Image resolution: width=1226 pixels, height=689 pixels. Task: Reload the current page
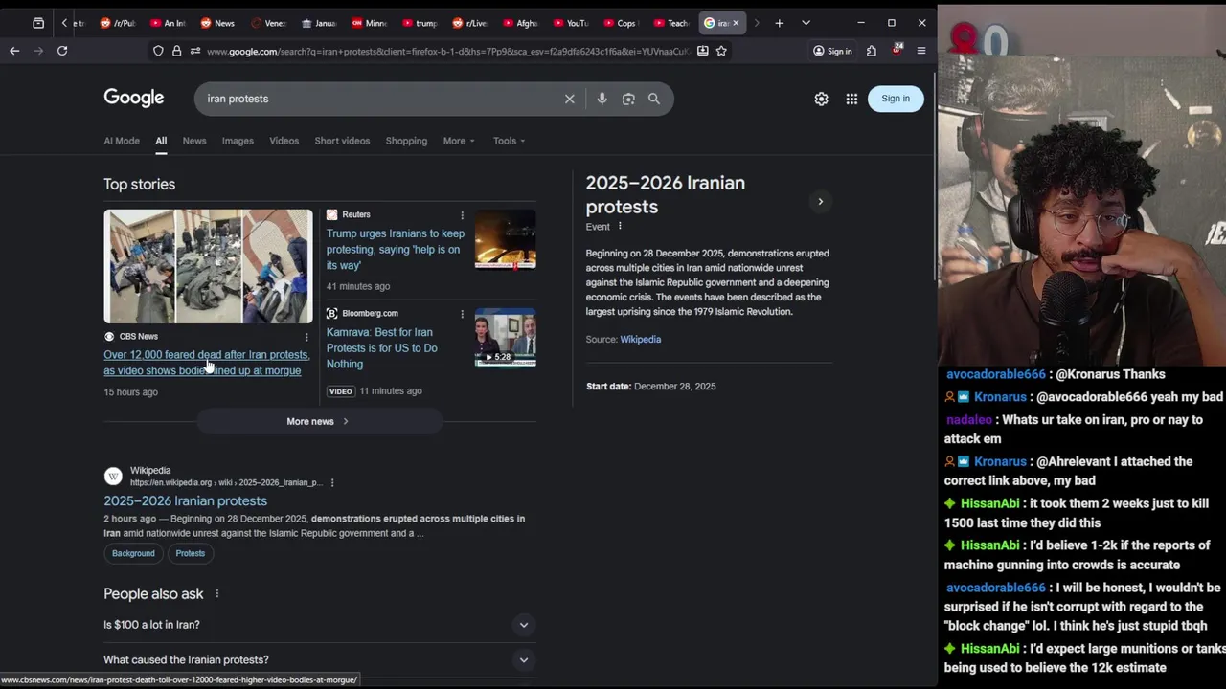[x=62, y=51]
